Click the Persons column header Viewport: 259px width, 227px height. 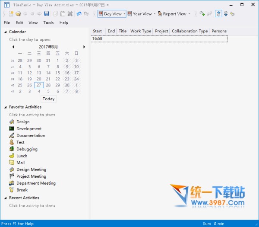pyautogui.click(x=219, y=31)
